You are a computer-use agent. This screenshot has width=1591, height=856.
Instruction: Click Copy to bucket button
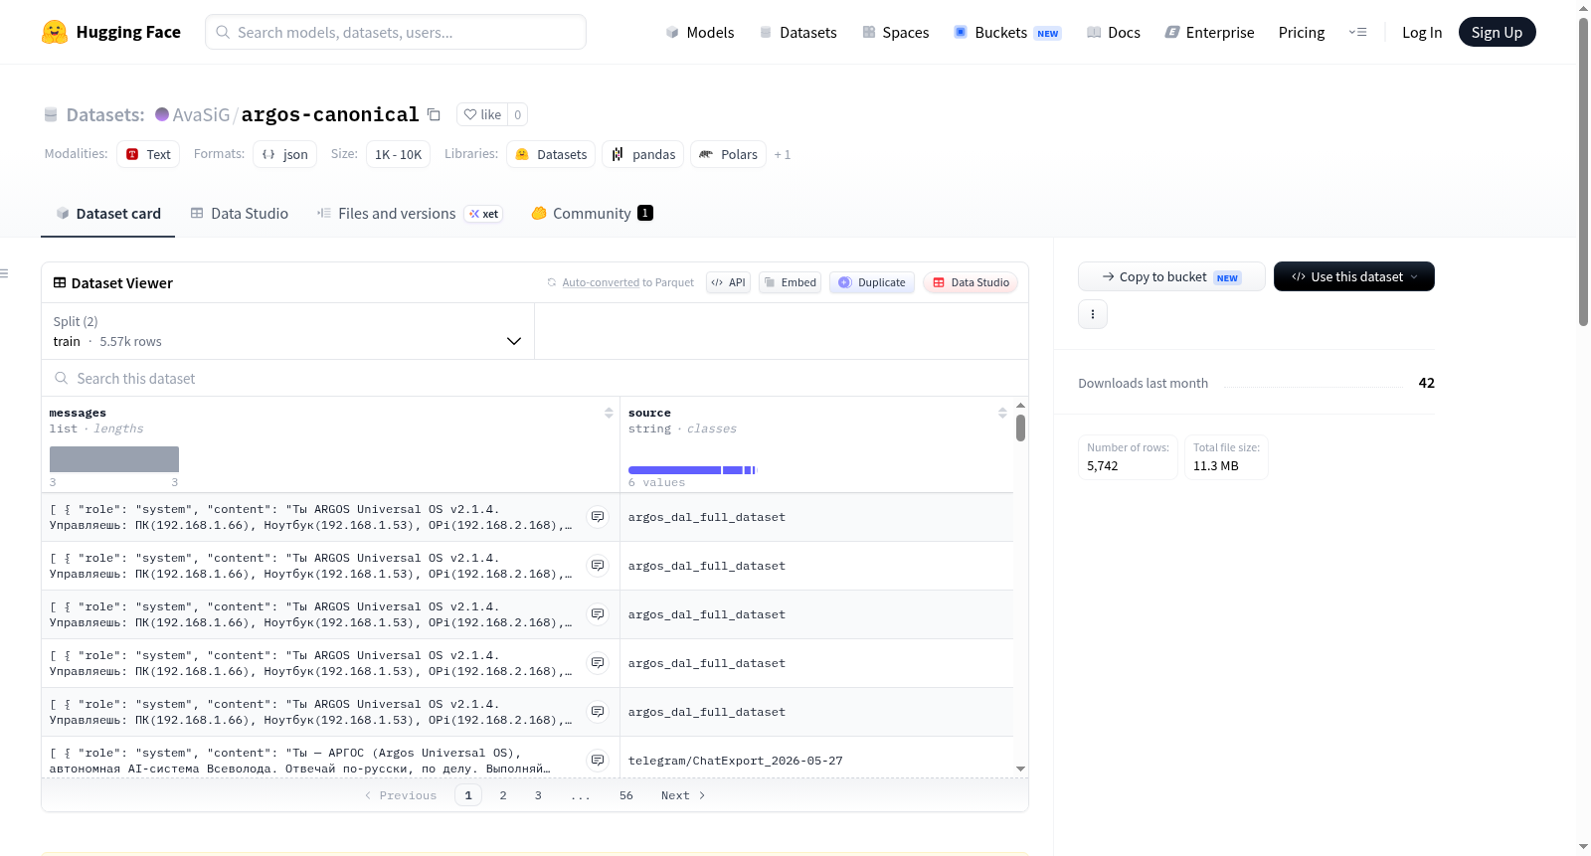pos(1171,276)
